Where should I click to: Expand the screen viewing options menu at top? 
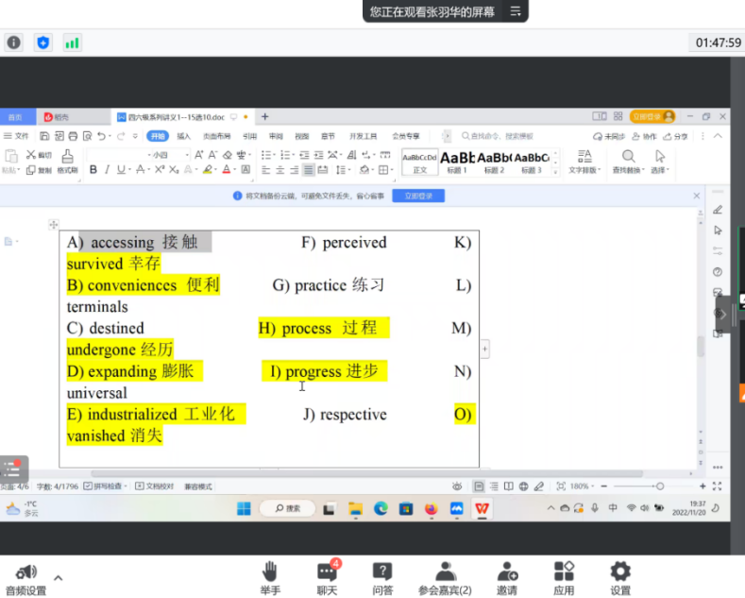coord(516,11)
